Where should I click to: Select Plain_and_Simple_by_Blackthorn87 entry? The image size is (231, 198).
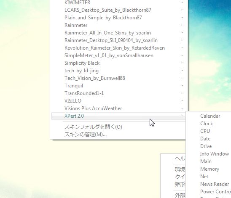tap(119, 18)
